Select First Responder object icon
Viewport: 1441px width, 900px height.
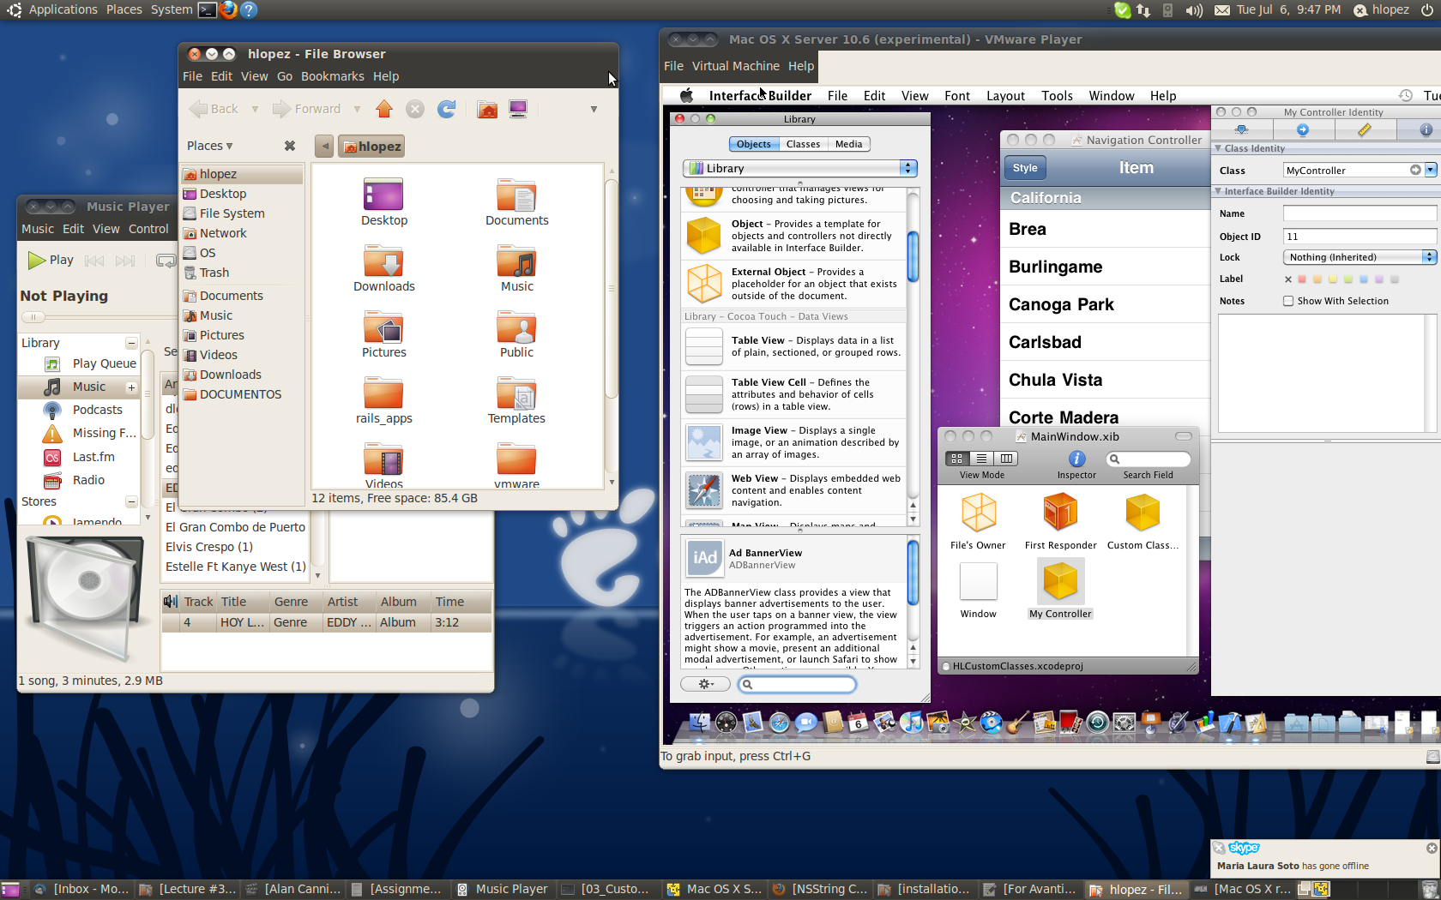point(1060,513)
